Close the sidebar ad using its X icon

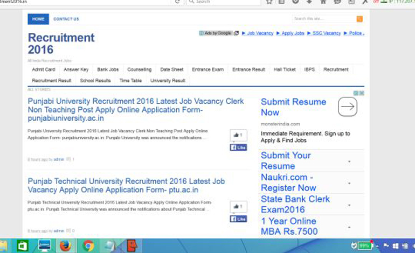coord(362,93)
